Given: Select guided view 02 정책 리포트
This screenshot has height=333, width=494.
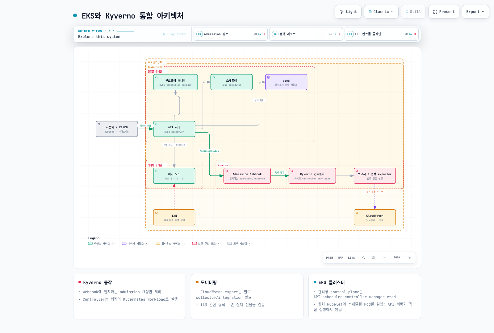Looking at the screenshot, I should point(306,34).
